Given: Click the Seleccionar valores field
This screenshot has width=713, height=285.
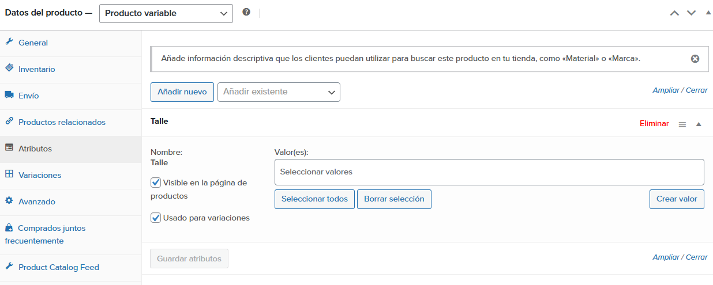Looking at the screenshot, I should click(x=489, y=172).
